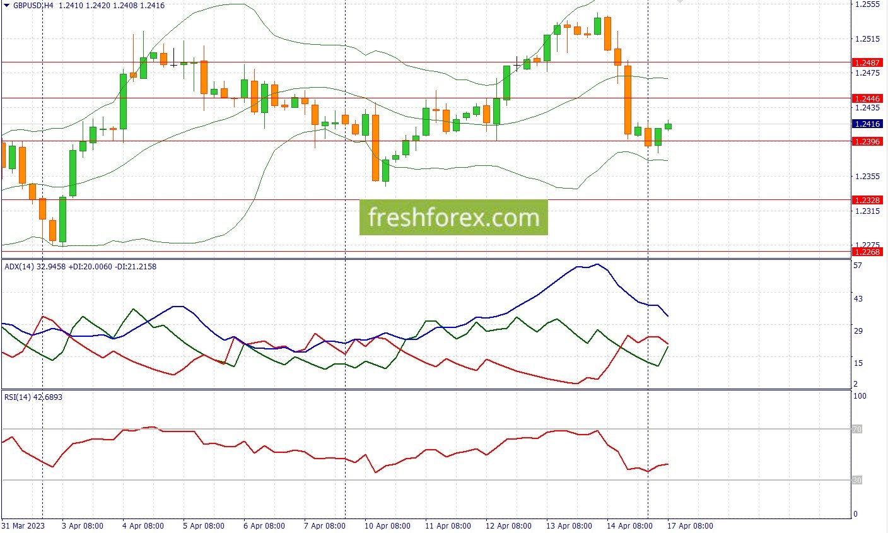Image resolution: width=888 pixels, height=533 pixels.
Task: Click the 1.2555 price scale value
Action: (867, 4)
